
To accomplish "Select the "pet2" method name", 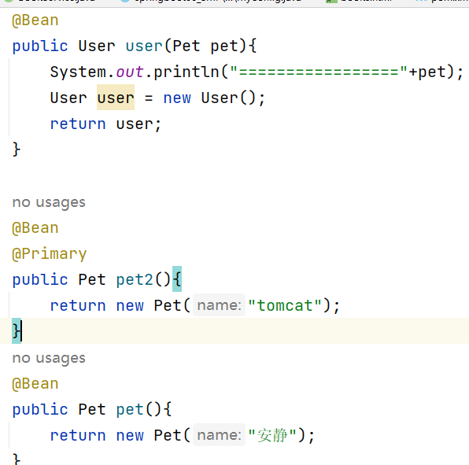I will tap(135, 280).
